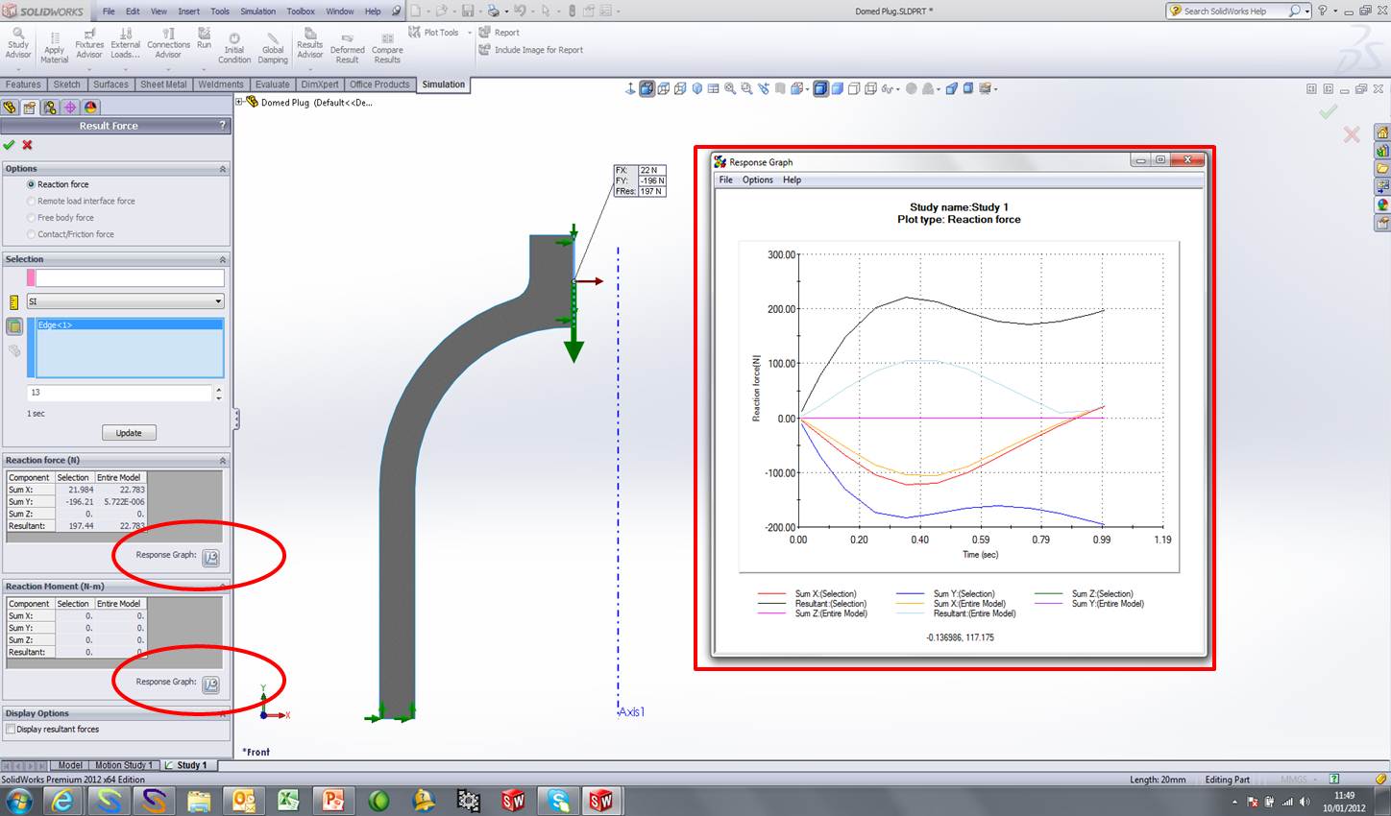
Task: Click the plot step number input field
Action: (118, 393)
